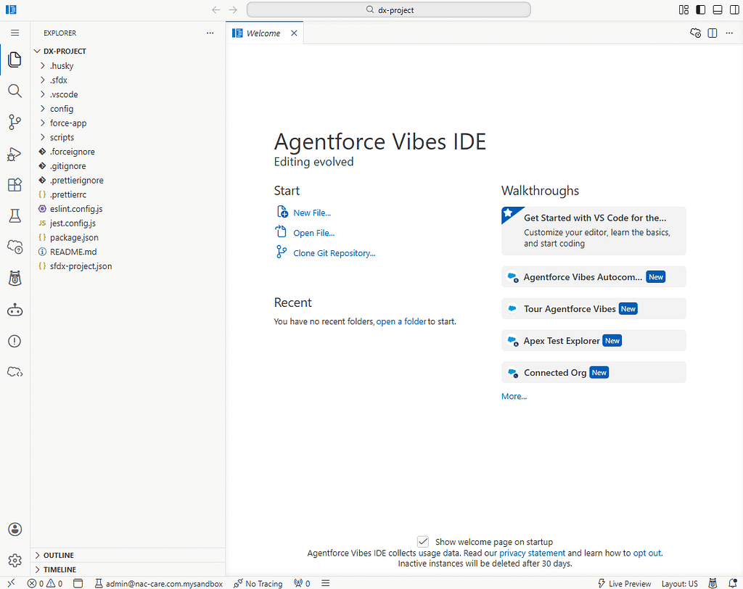Screen dimensions: 743x589
Task: Click the New File... link
Action: 312,213
